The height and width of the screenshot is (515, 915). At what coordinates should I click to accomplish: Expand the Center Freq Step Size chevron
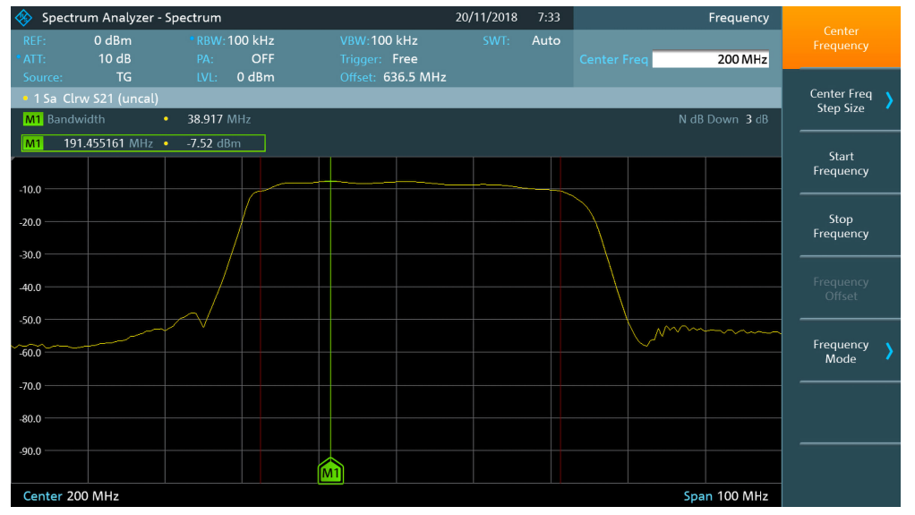[889, 100]
